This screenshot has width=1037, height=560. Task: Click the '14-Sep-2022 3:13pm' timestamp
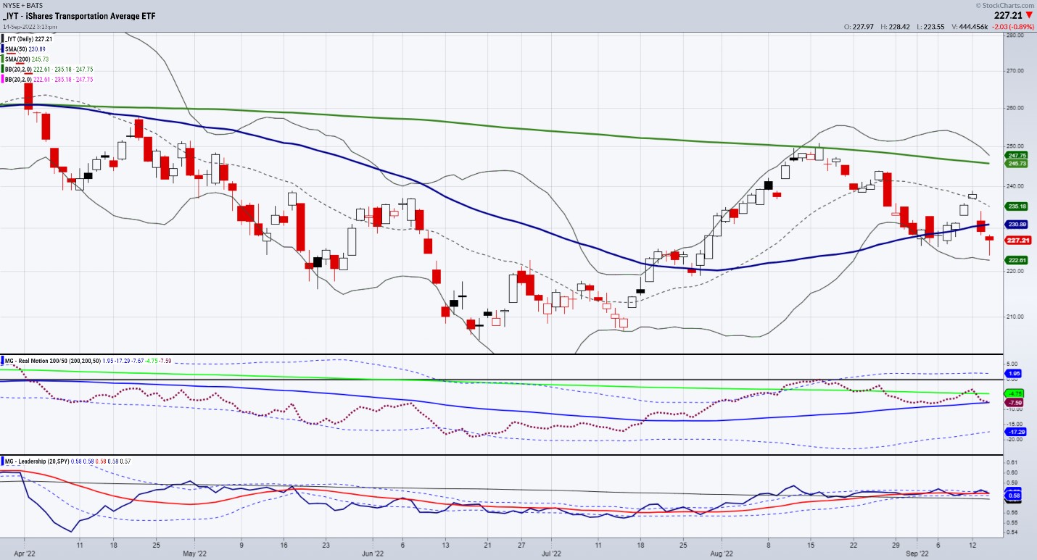click(x=29, y=25)
